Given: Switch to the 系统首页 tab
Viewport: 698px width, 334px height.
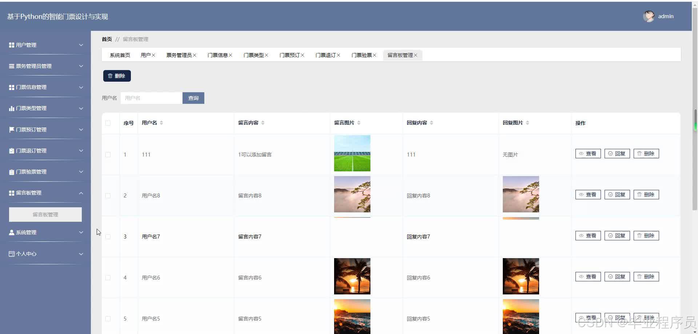Looking at the screenshot, I should (120, 55).
